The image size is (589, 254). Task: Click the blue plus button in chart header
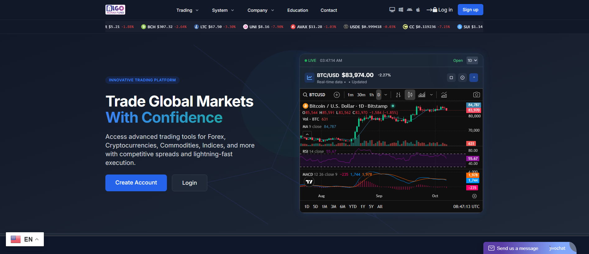pos(474,78)
